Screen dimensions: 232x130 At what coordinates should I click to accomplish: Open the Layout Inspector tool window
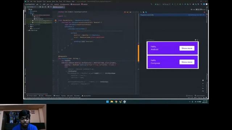tap(200, 96)
